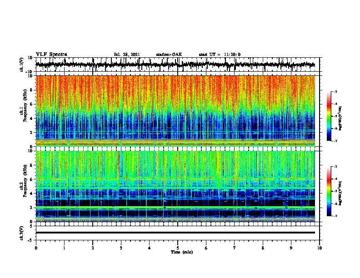Click the VLF Spectra title text
The image size is (360, 278).
coord(51,55)
